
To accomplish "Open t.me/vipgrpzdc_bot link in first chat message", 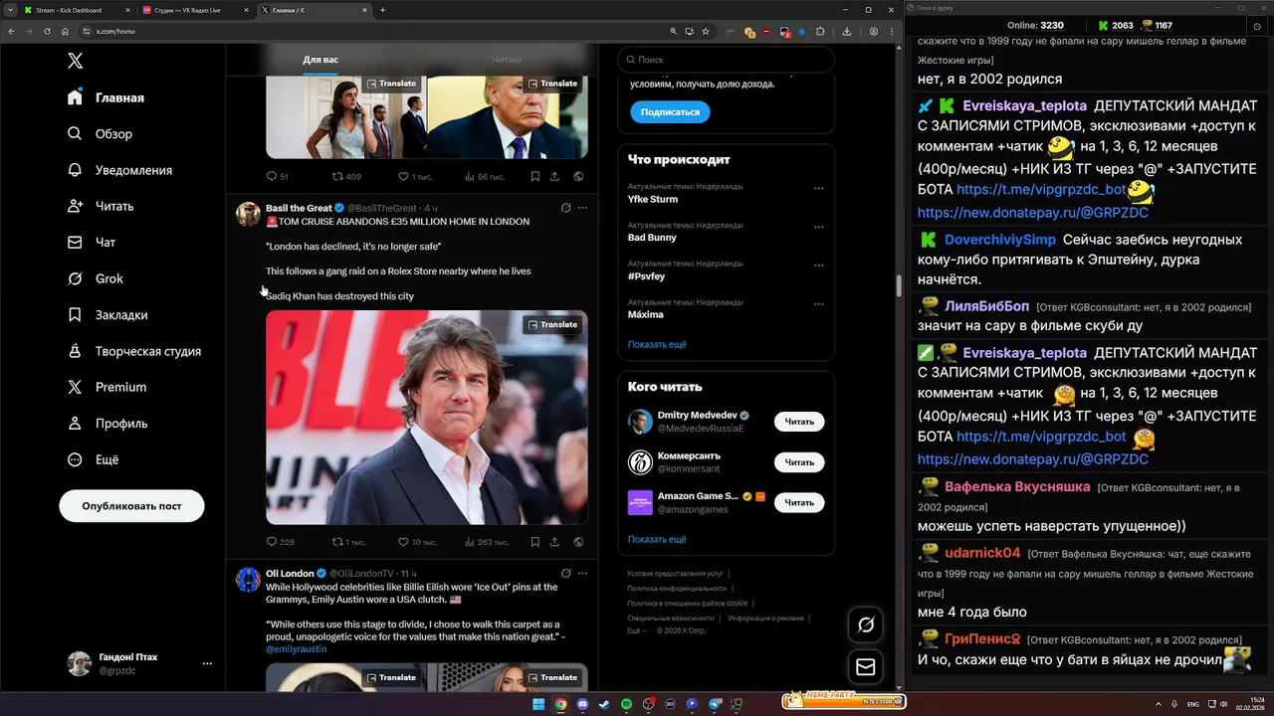I will coord(1041,189).
